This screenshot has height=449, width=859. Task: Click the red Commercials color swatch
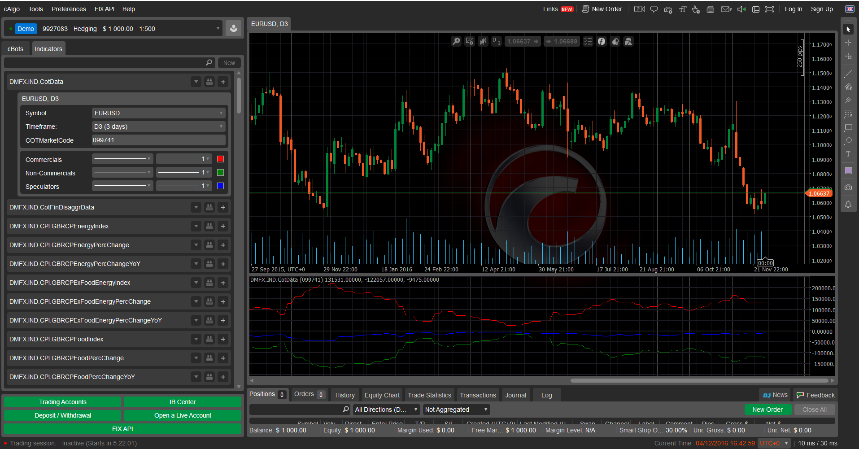[x=220, y=159]
